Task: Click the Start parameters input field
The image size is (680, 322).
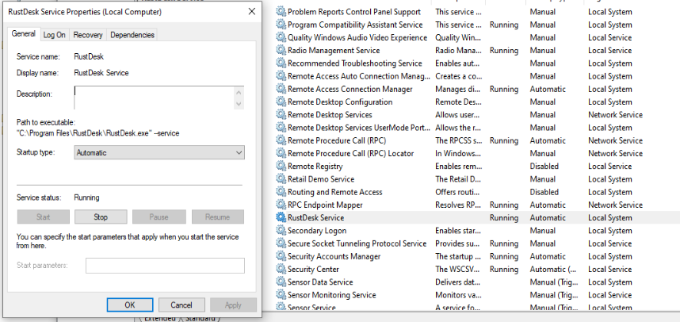Action: click(x=165, y=266)
